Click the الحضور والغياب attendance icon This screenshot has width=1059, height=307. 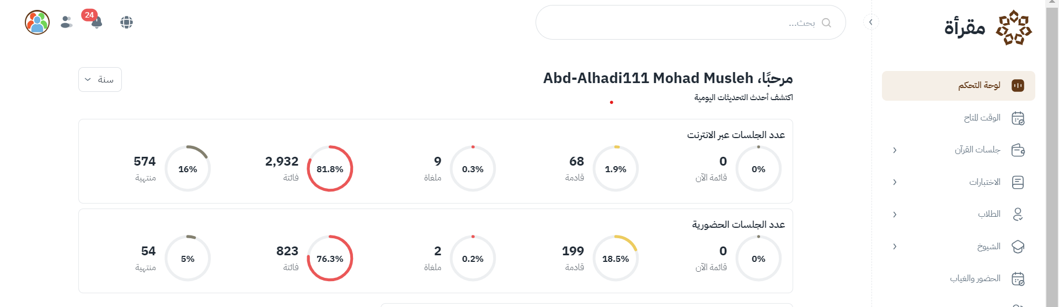point(1018,278)
